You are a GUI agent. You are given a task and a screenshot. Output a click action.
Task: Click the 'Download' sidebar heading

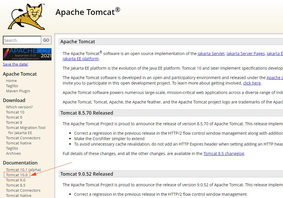14,100
